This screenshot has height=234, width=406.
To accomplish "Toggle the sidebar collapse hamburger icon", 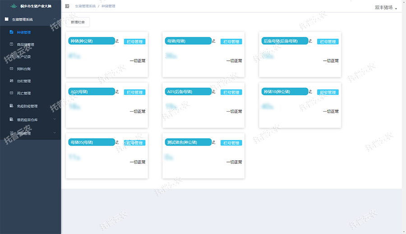I will (67, 6).
